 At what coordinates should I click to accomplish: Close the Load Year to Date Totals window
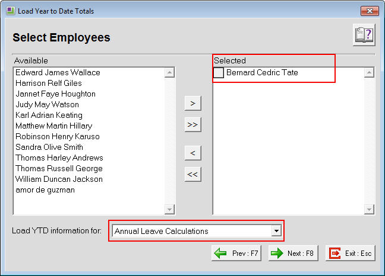370,11
